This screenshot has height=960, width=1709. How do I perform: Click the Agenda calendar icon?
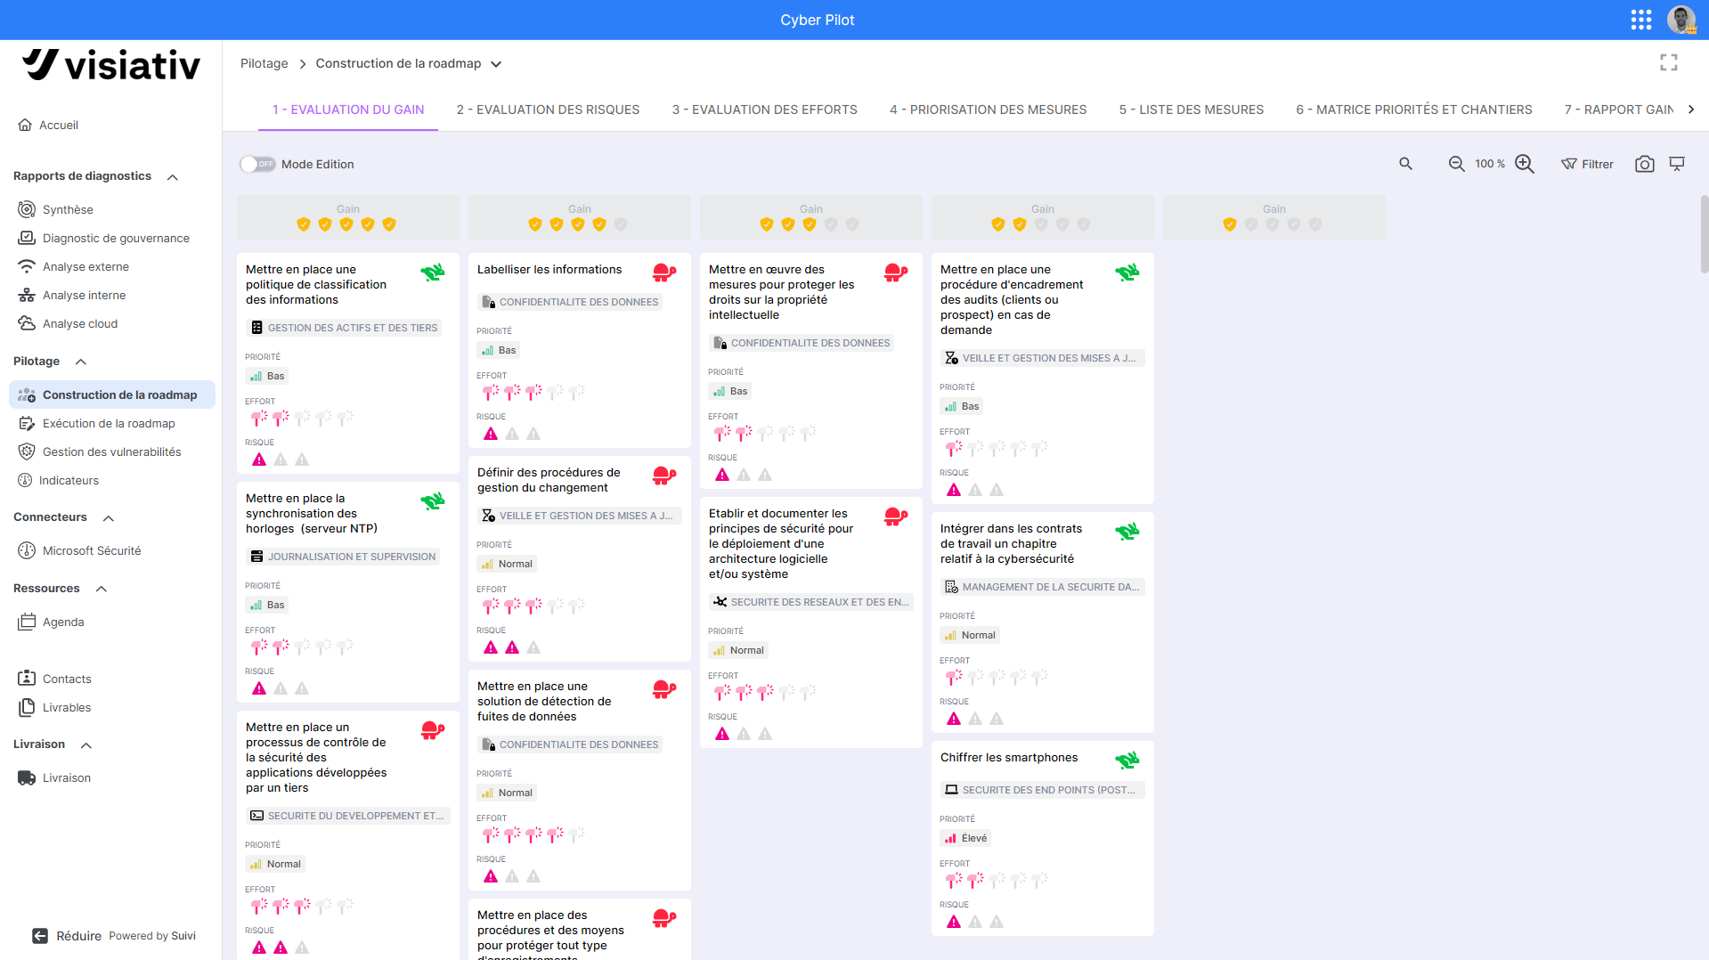pyautogui.click(x=27, y=622)
